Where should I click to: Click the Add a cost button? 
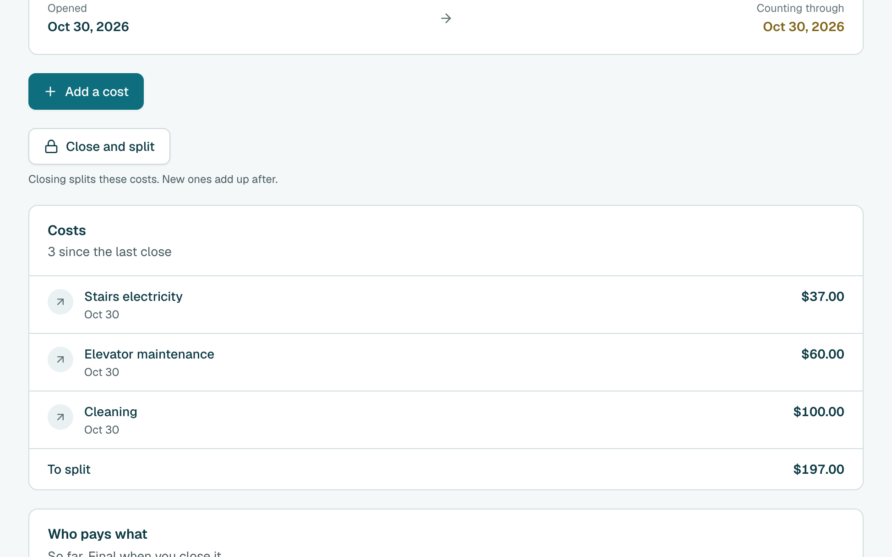[x=86, y=91]
